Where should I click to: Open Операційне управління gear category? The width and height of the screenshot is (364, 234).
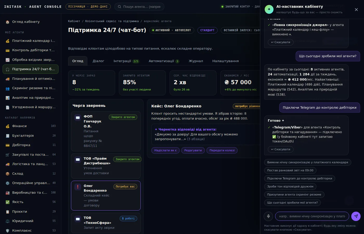pos(30,183)
